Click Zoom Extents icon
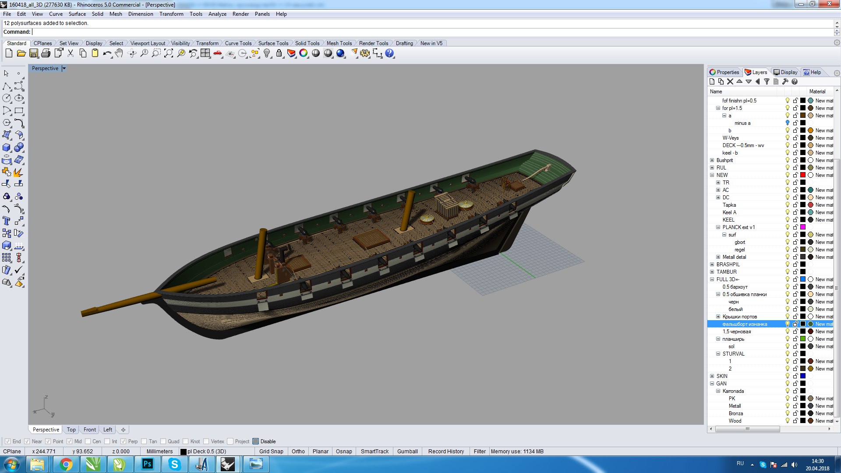841x473 pixels. point(169,53)
